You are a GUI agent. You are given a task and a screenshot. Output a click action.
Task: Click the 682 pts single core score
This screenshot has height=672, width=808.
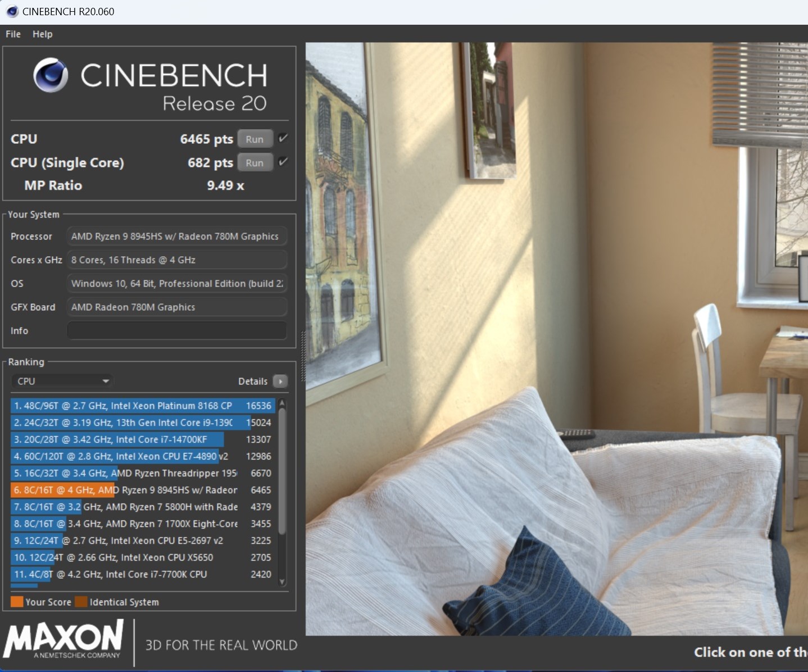pyautogui.click(x=210, y=162)
